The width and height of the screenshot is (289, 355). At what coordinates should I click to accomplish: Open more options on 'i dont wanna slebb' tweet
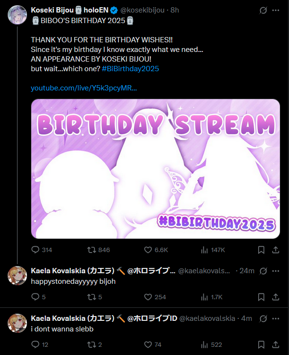pyautogui.click(x=276, y=318)
